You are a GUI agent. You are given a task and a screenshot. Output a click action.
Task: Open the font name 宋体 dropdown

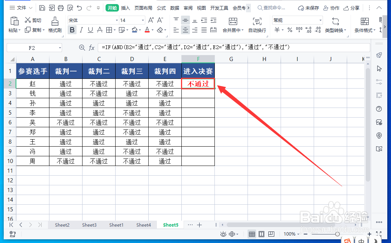tap(117, 20)
